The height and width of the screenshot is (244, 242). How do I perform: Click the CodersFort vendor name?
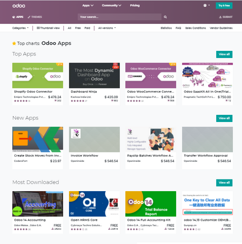click(21, 161)
